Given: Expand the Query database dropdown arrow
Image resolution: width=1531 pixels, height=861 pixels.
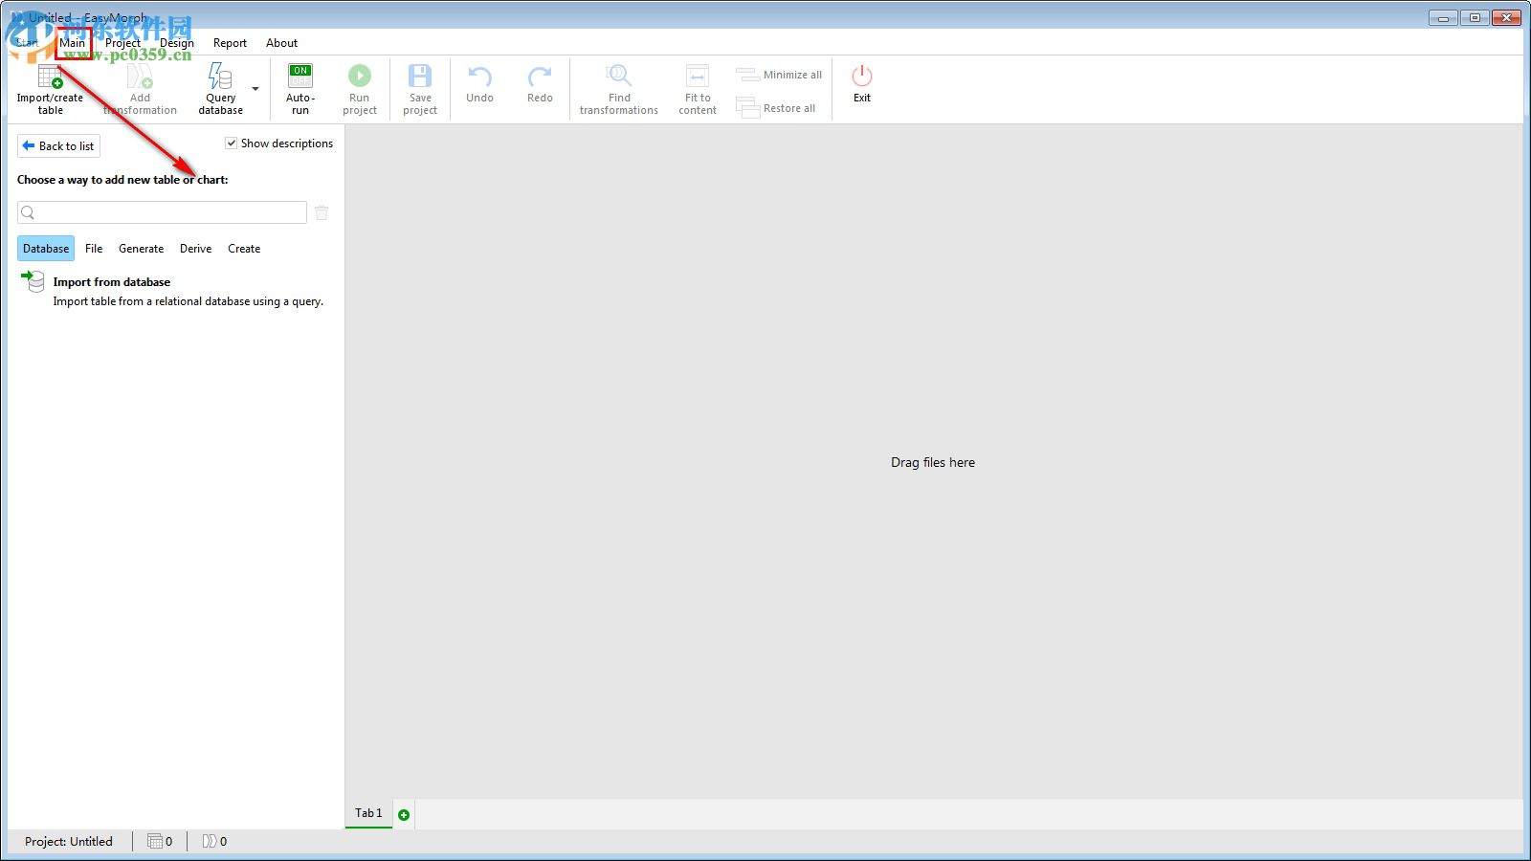Looking at the screenshot, I should [x=255, y=89].
